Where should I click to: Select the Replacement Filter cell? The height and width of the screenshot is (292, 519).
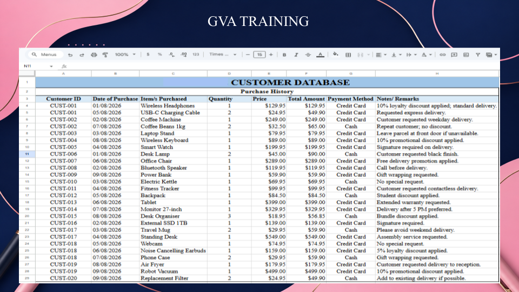173,278
